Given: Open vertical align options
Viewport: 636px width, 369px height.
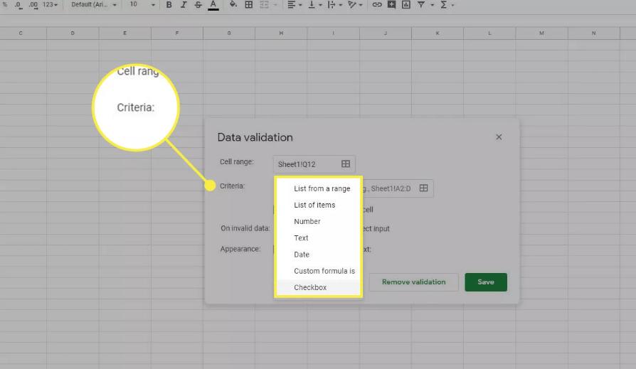Looking at the screenshot, I should [x=314, y=5].
